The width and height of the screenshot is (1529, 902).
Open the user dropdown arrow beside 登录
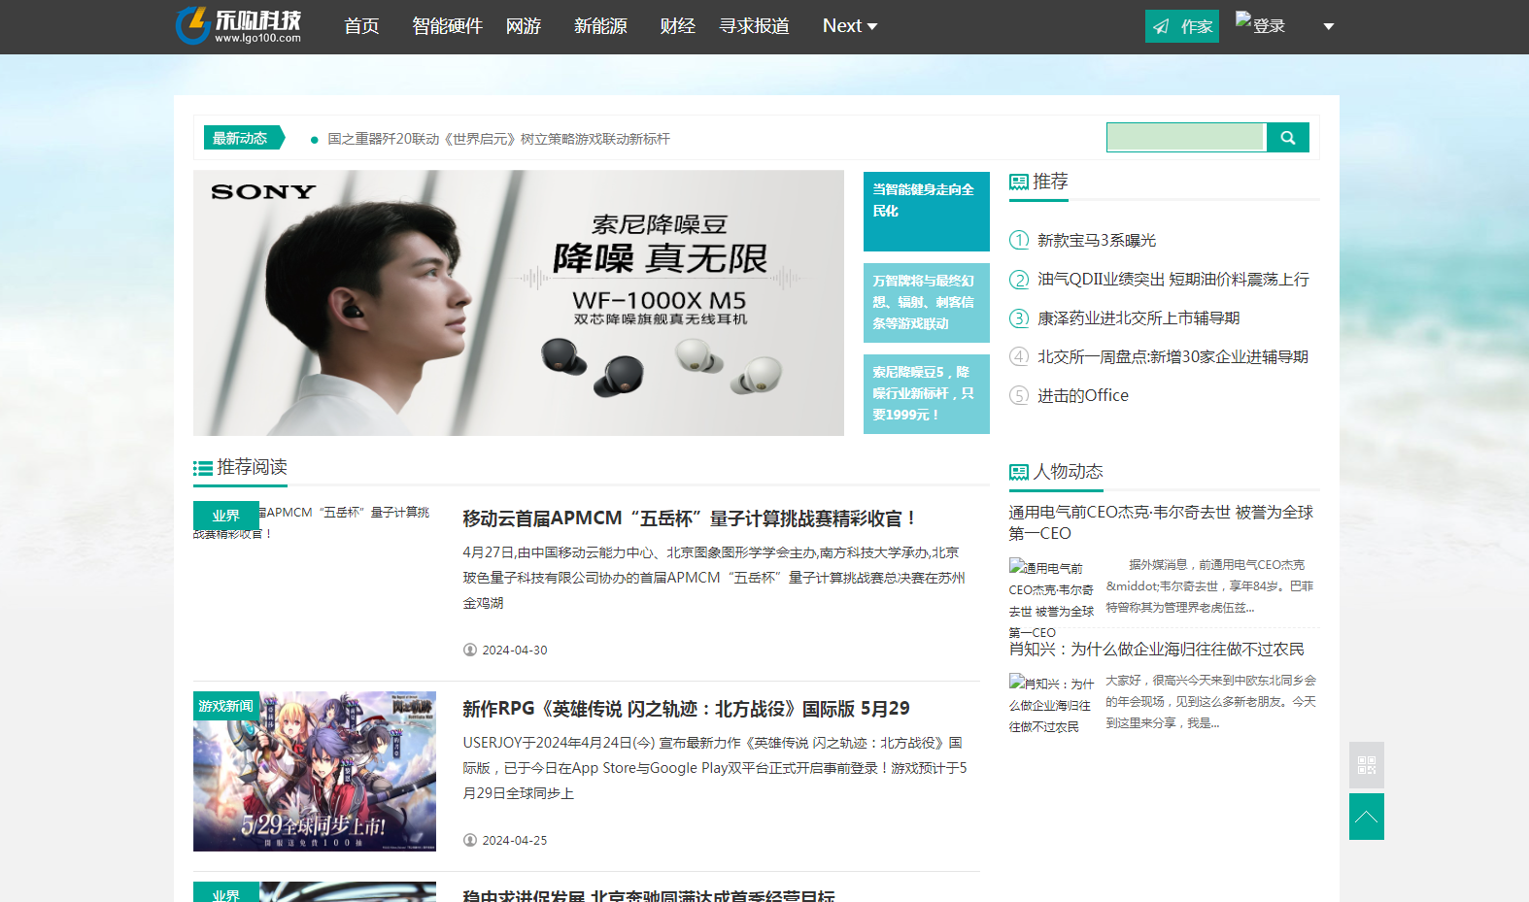click(1329, 26)
